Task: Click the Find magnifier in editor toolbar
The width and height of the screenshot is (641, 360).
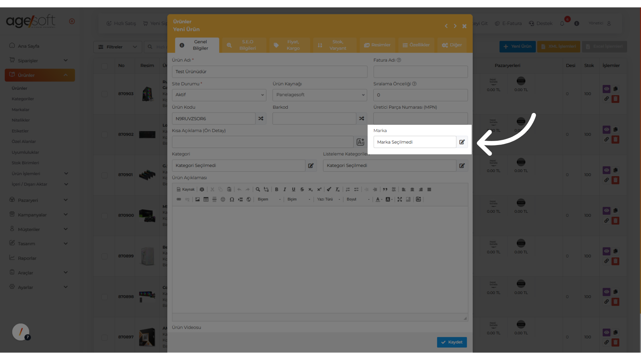Action: pos(258,189)
